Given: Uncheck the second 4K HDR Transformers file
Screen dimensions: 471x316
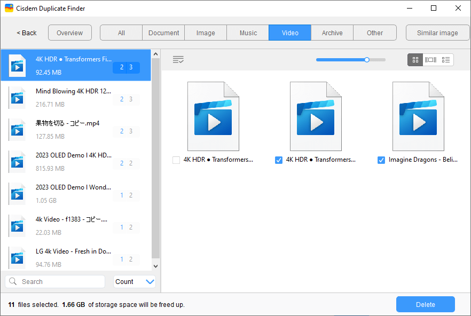Looking at the screenshot, I should click(279, 160).
